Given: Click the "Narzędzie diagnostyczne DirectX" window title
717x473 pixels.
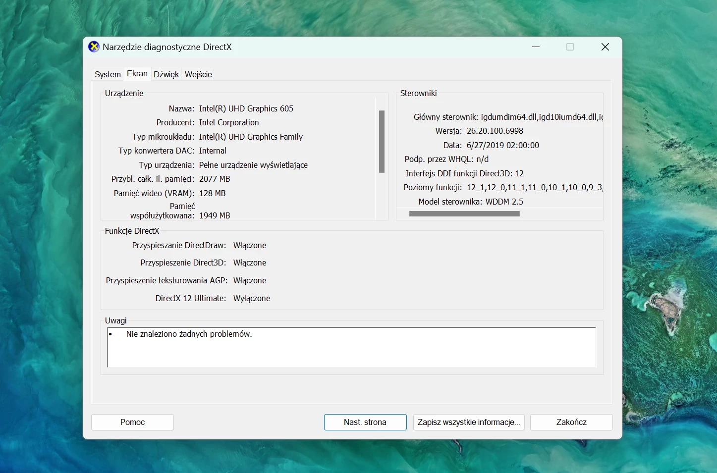Looking at the screenshot, I should [167, 47].
